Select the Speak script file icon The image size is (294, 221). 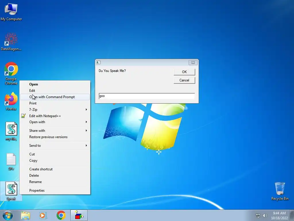click(11, 191)
